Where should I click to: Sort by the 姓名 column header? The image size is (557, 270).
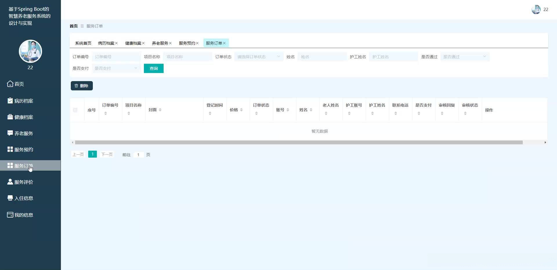point(311,110)
